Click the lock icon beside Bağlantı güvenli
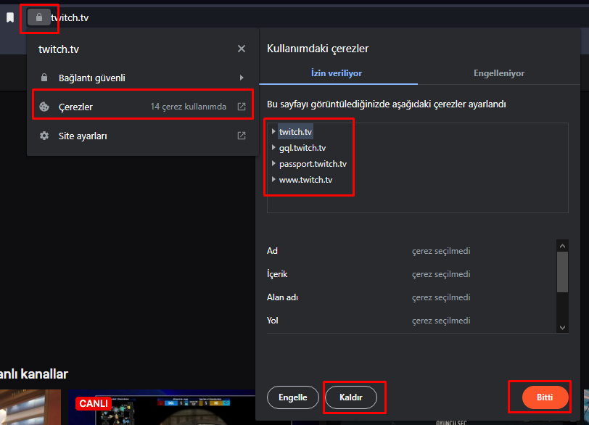 point(44,78)
